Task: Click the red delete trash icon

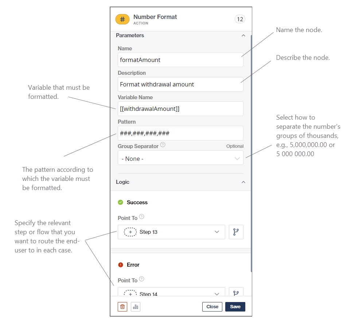Action: click(122, 307)
